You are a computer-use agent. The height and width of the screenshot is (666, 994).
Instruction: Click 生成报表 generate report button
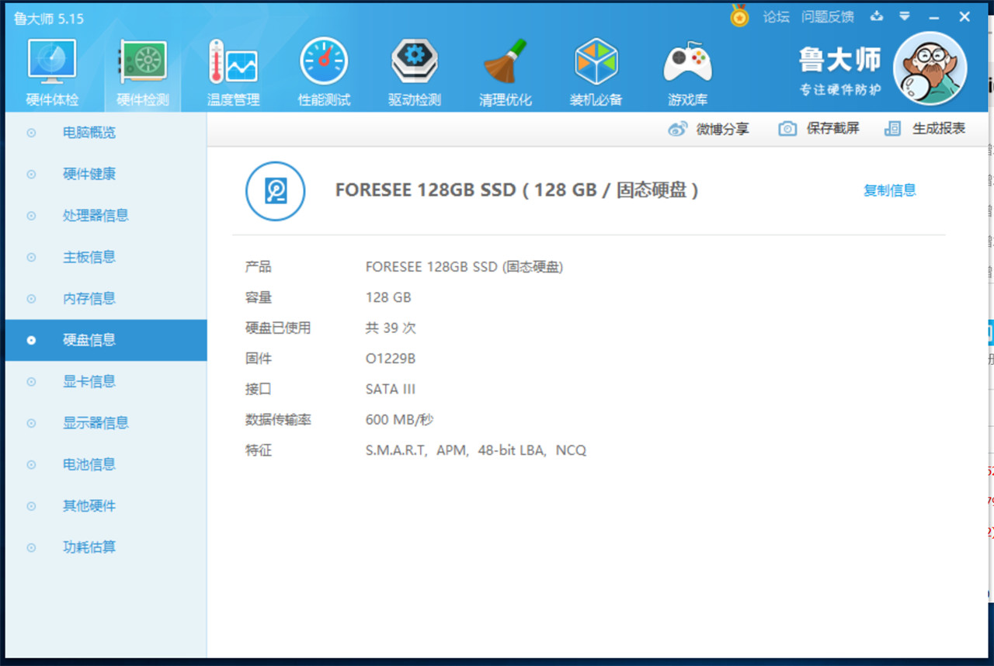(925, 129)
